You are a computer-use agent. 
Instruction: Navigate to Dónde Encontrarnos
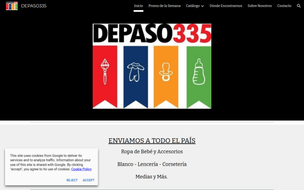click(225, 6)
